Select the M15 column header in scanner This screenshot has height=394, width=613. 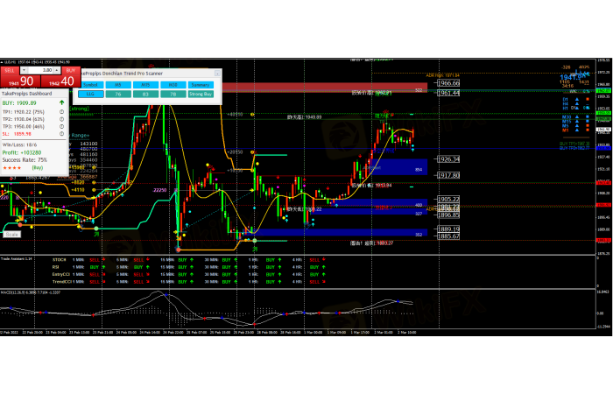coord(145,85)
